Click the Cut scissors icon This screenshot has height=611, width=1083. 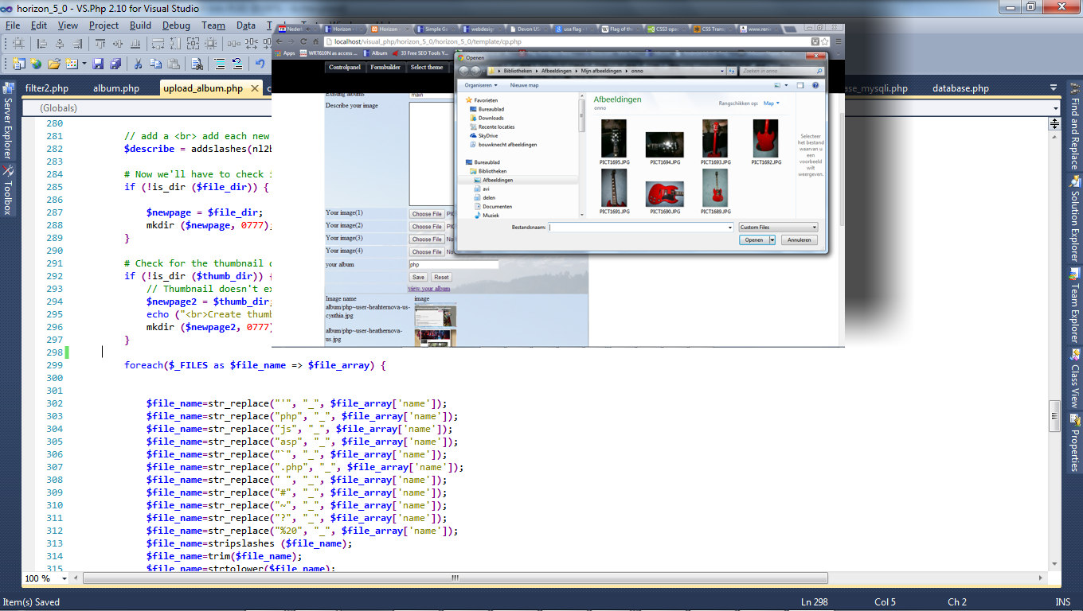(138, 64)
